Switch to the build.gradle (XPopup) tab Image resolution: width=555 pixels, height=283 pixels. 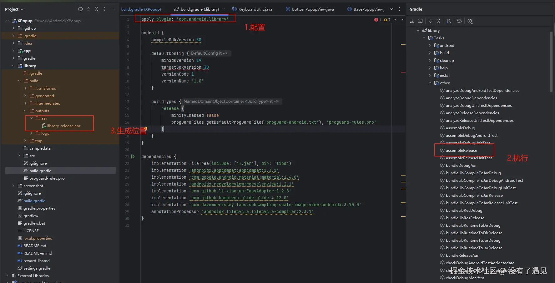click(x=141, y=9)
